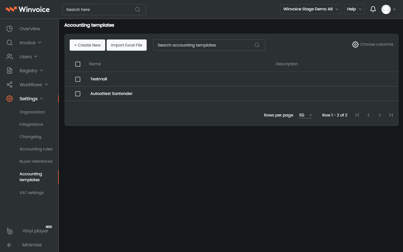Toggle the select-all header checkbox

(x=78, y=64)
